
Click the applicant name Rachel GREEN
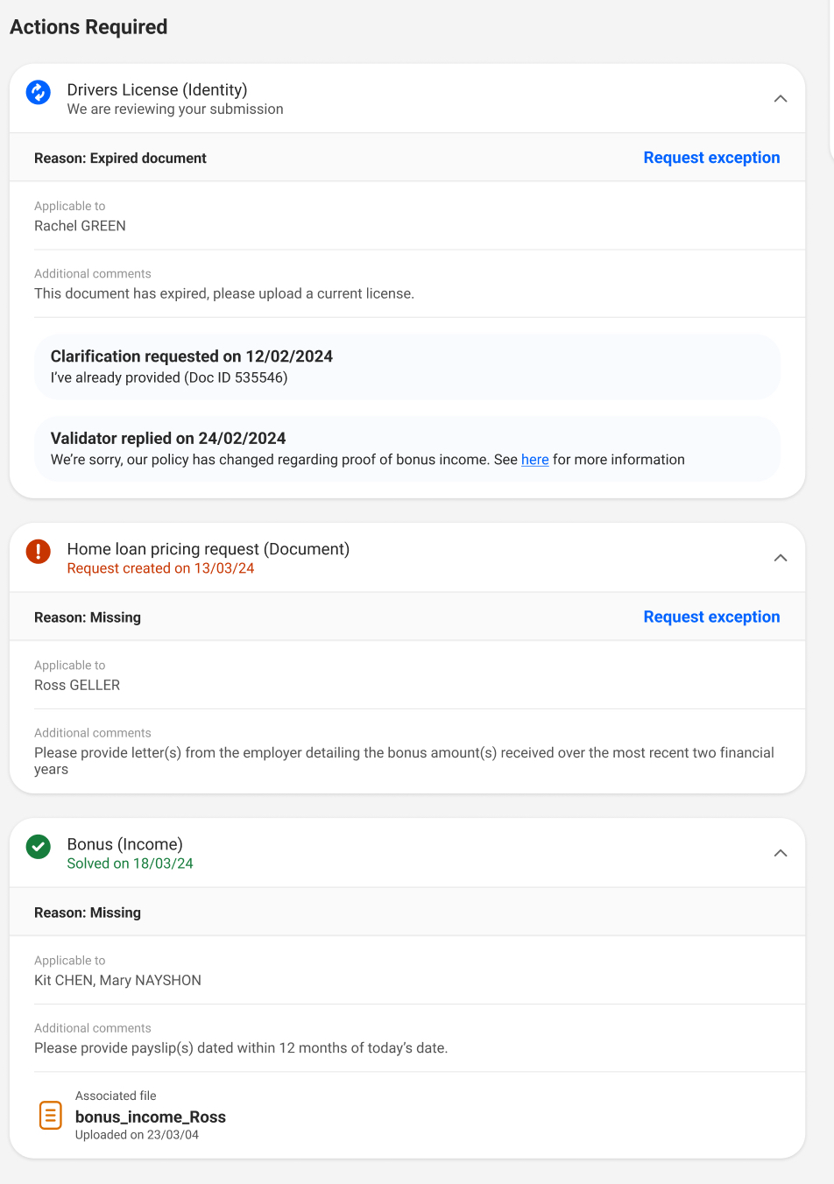[80, 226]
